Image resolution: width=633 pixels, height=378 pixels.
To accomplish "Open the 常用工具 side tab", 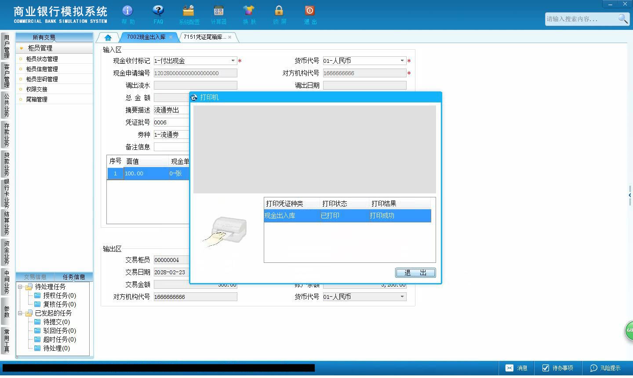I will click(x=6, y=340).
